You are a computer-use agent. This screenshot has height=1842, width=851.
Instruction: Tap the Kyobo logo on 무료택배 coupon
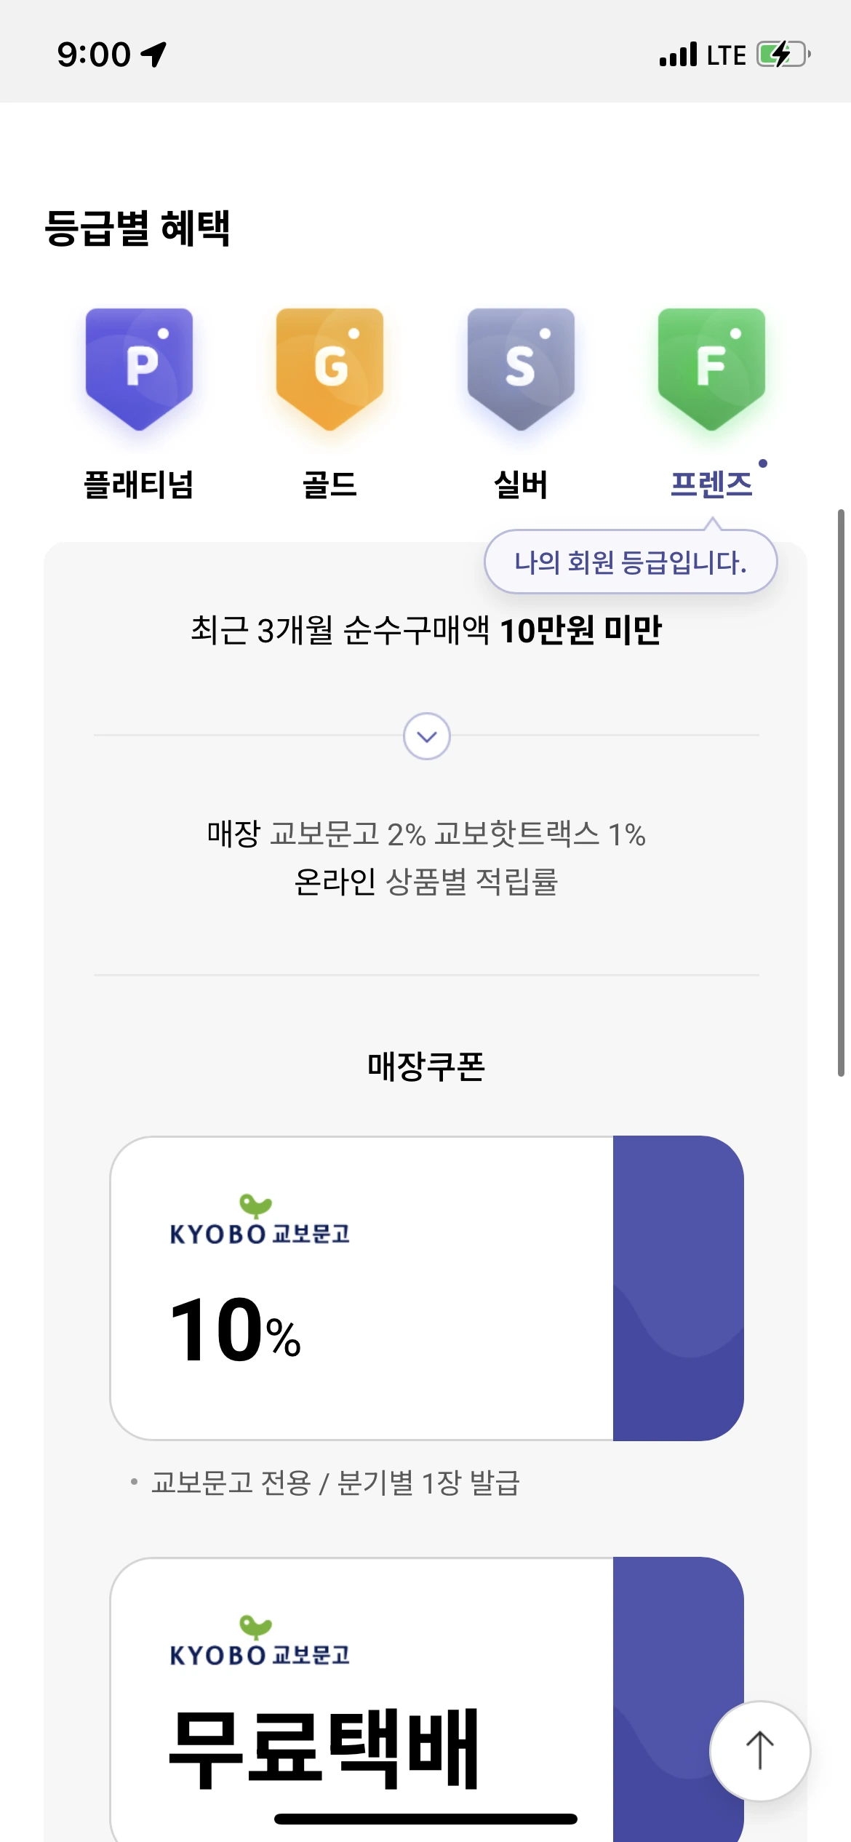pyautogui.click(x=260, y=1641)
